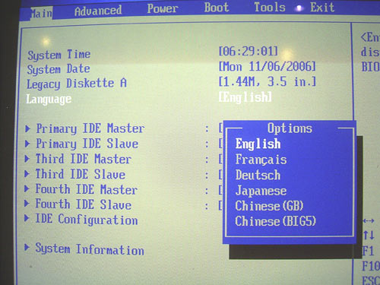Open the Tools tab
Image resolution: width=380 pixels, height=285 pixels.
(x=270, y=7)
